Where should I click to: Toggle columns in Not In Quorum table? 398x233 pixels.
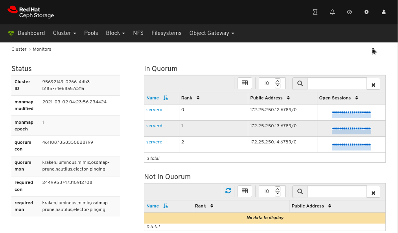tap(245, 191)
